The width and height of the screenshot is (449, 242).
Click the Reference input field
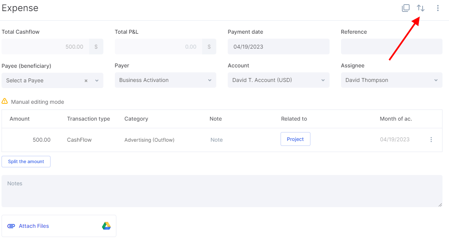(391, 47)
